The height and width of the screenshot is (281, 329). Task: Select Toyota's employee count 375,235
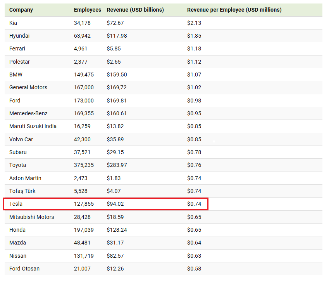(84, 165)
